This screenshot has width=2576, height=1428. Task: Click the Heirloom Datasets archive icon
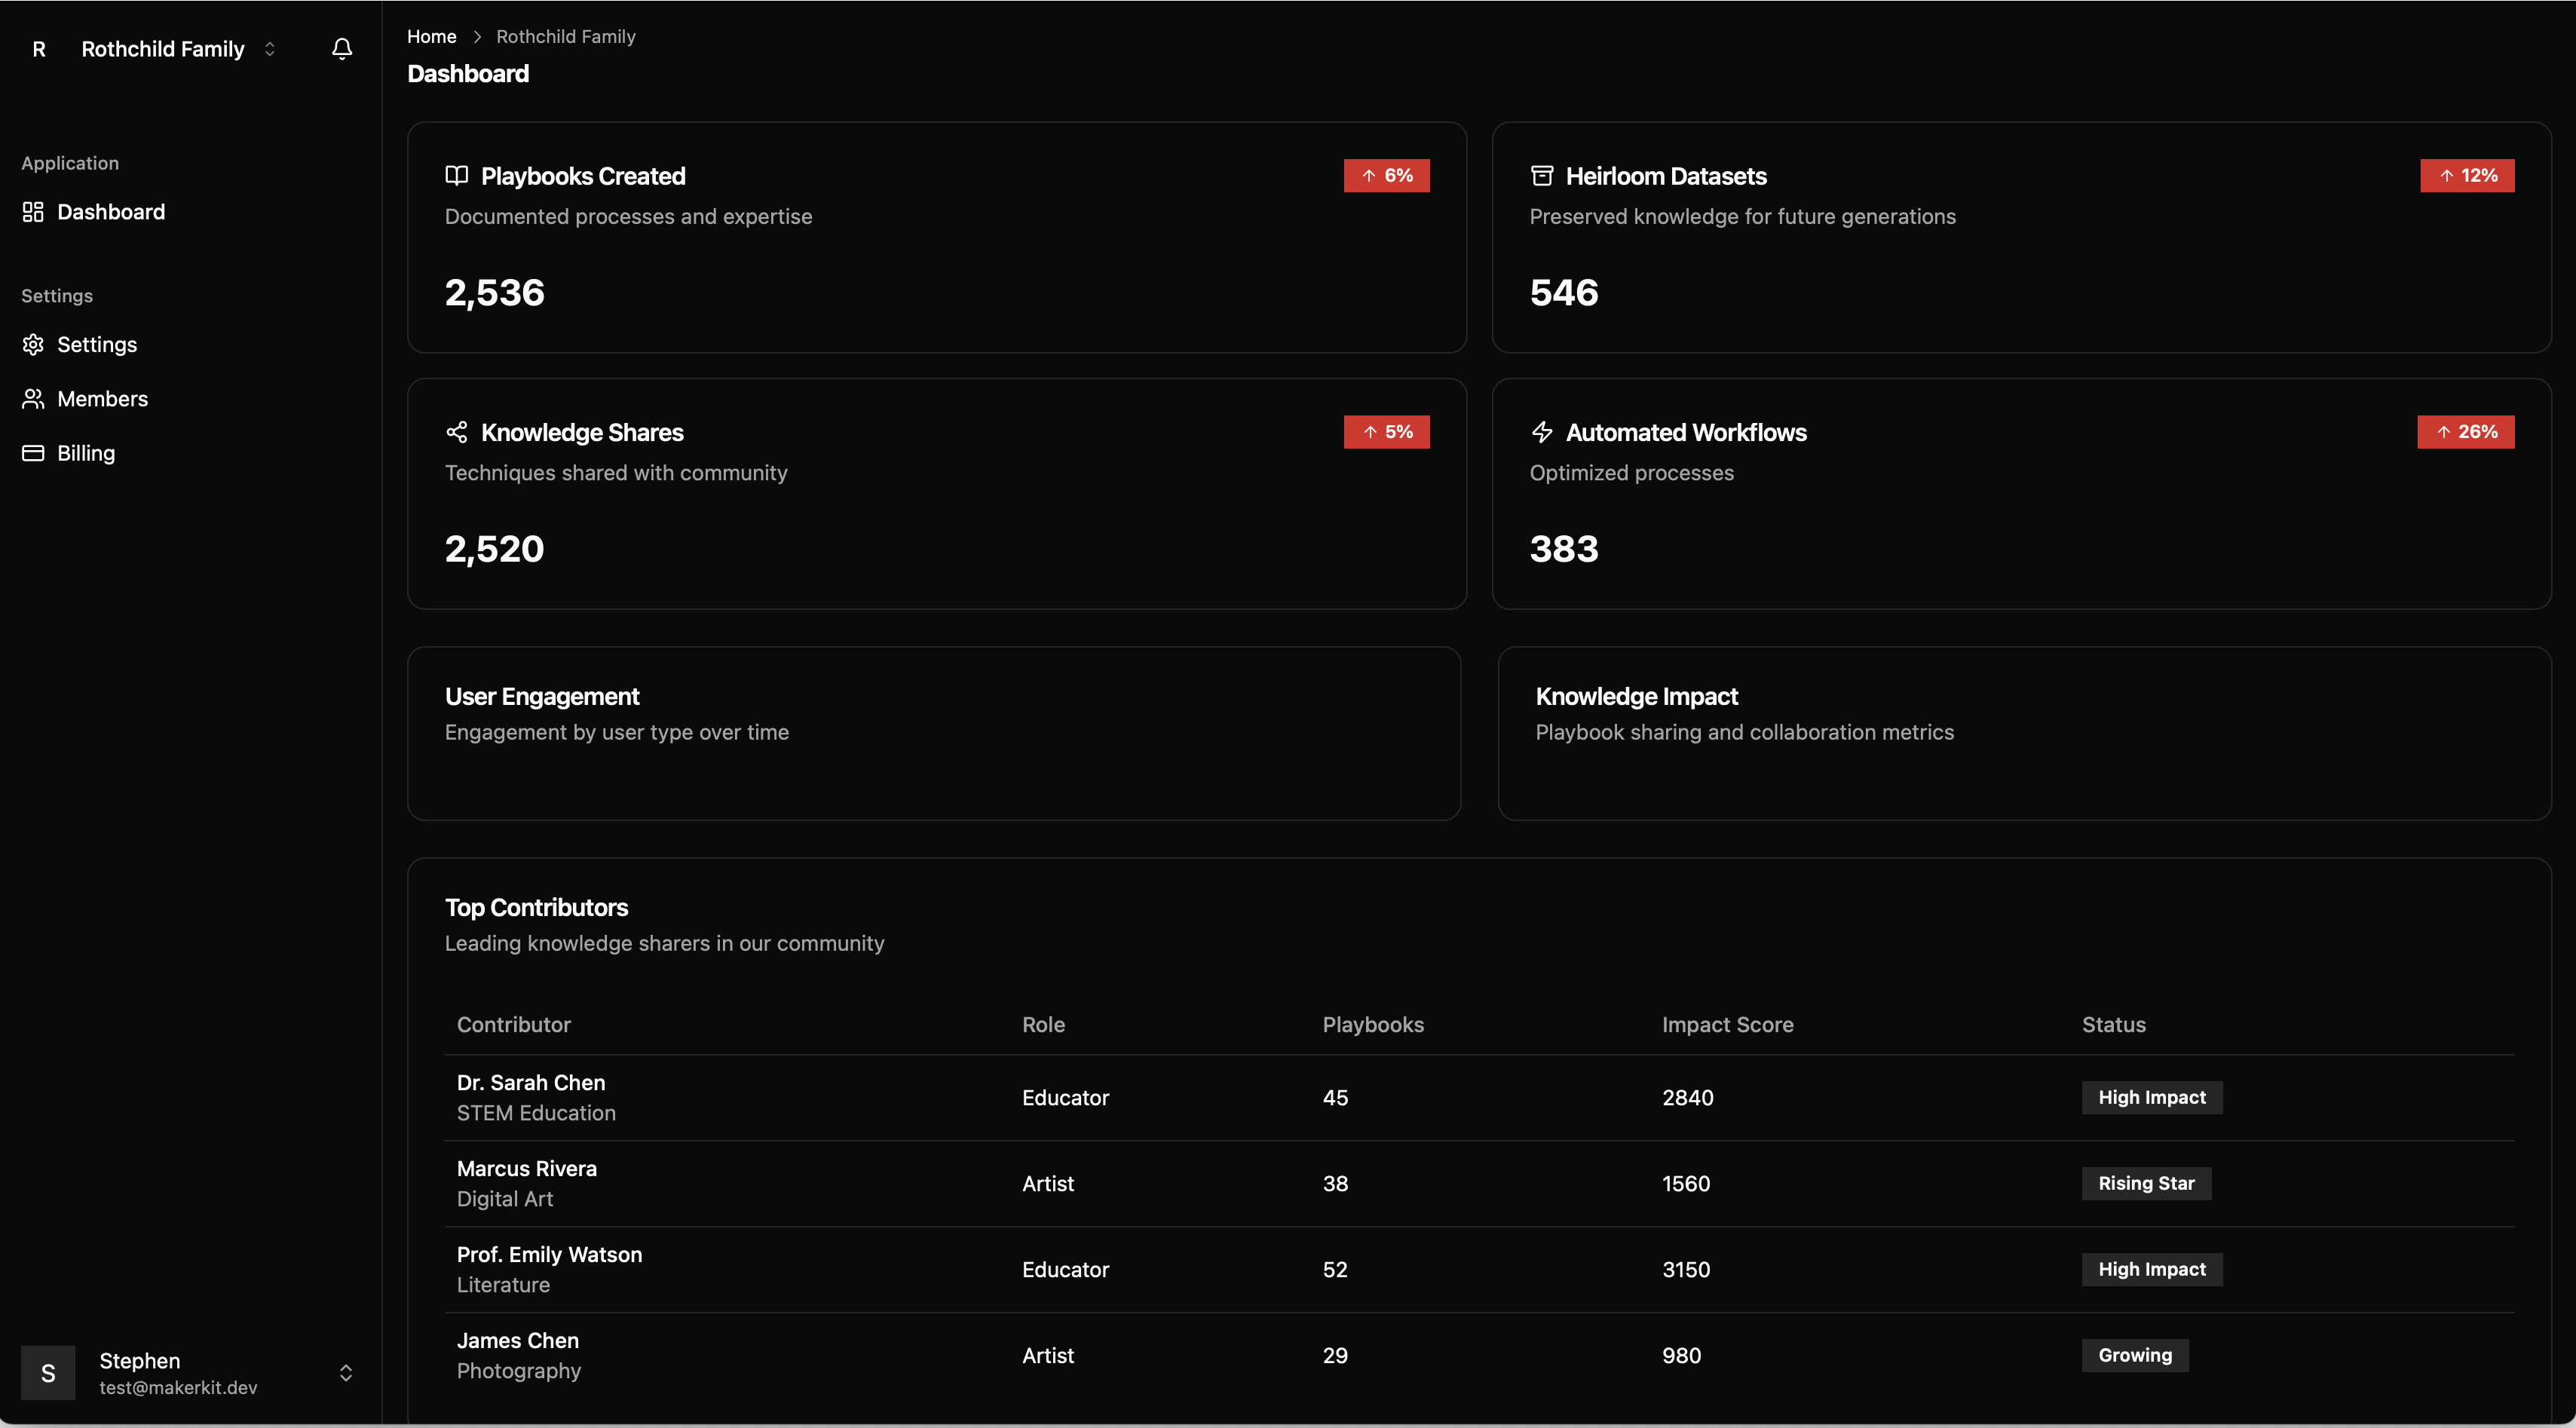click(x=1542, y=176)
